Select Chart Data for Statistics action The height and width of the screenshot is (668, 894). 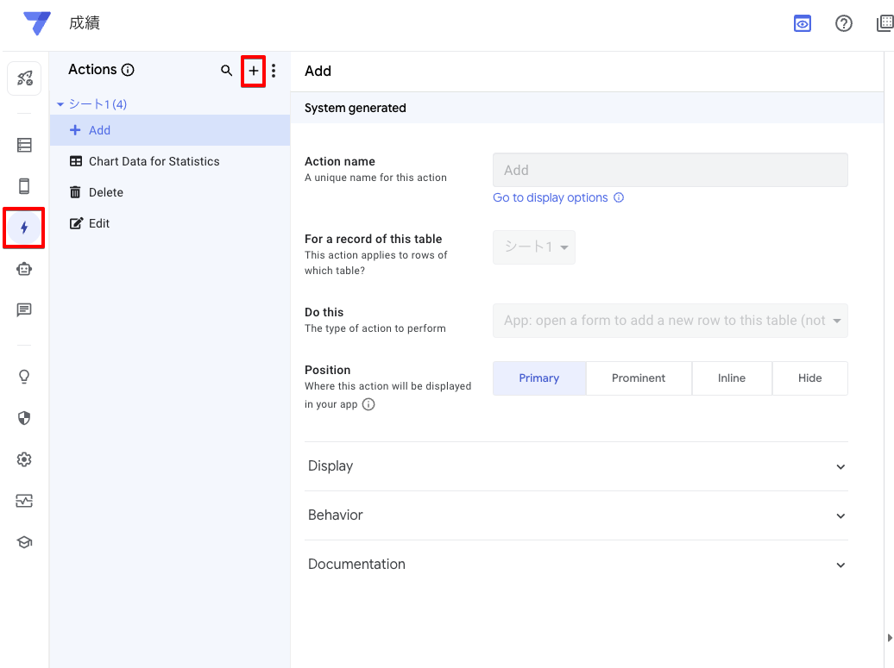click(154, 161)
